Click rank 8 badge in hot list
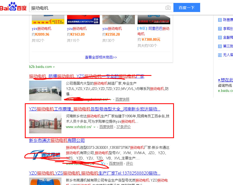The width and height of the screenshot is (233, 185). [x=220, y=37]
